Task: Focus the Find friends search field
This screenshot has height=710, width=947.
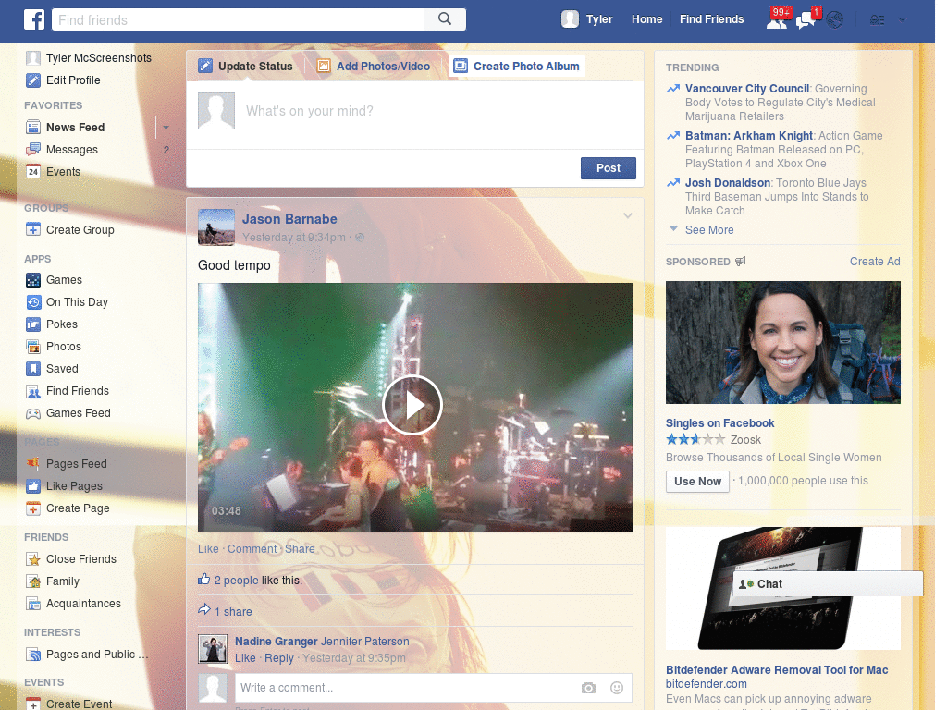Action: (x=238, y=19)
